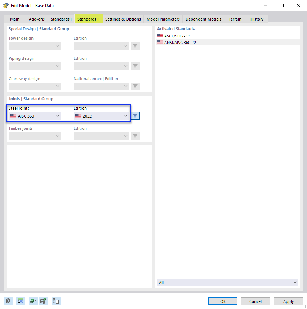Open the Piping design Edition dropdown
Screen dimensions: 307x309
(101, 66)
